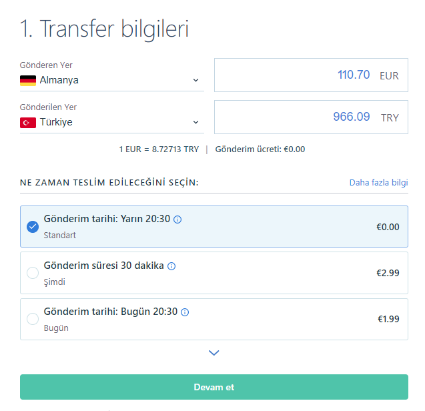
Task: Click info icon beside 30 dakika option
Action: tap(171, 266)
